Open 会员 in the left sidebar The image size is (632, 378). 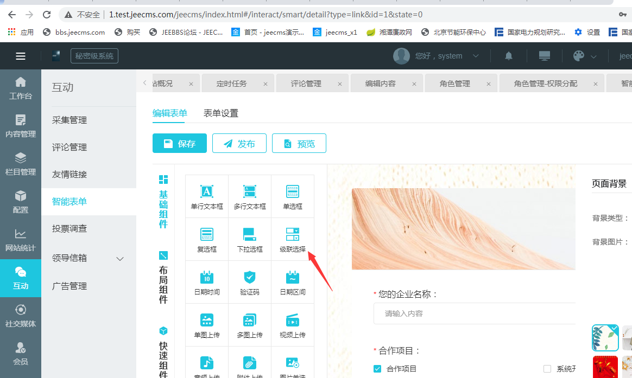(x=21, y=354)
